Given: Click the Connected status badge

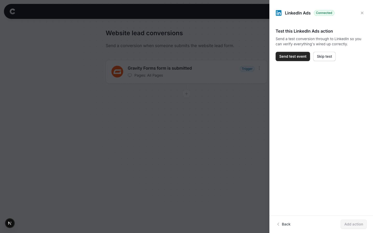Looking at the screenshot, I should click(324, 13).
